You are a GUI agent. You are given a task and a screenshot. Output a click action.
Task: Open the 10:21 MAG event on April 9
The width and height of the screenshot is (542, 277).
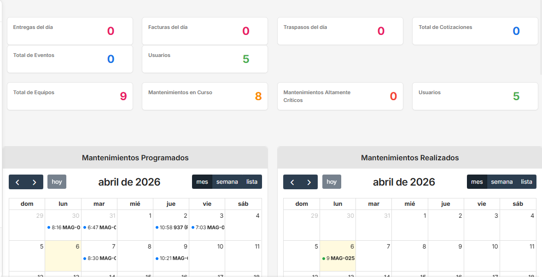point(171,258)
